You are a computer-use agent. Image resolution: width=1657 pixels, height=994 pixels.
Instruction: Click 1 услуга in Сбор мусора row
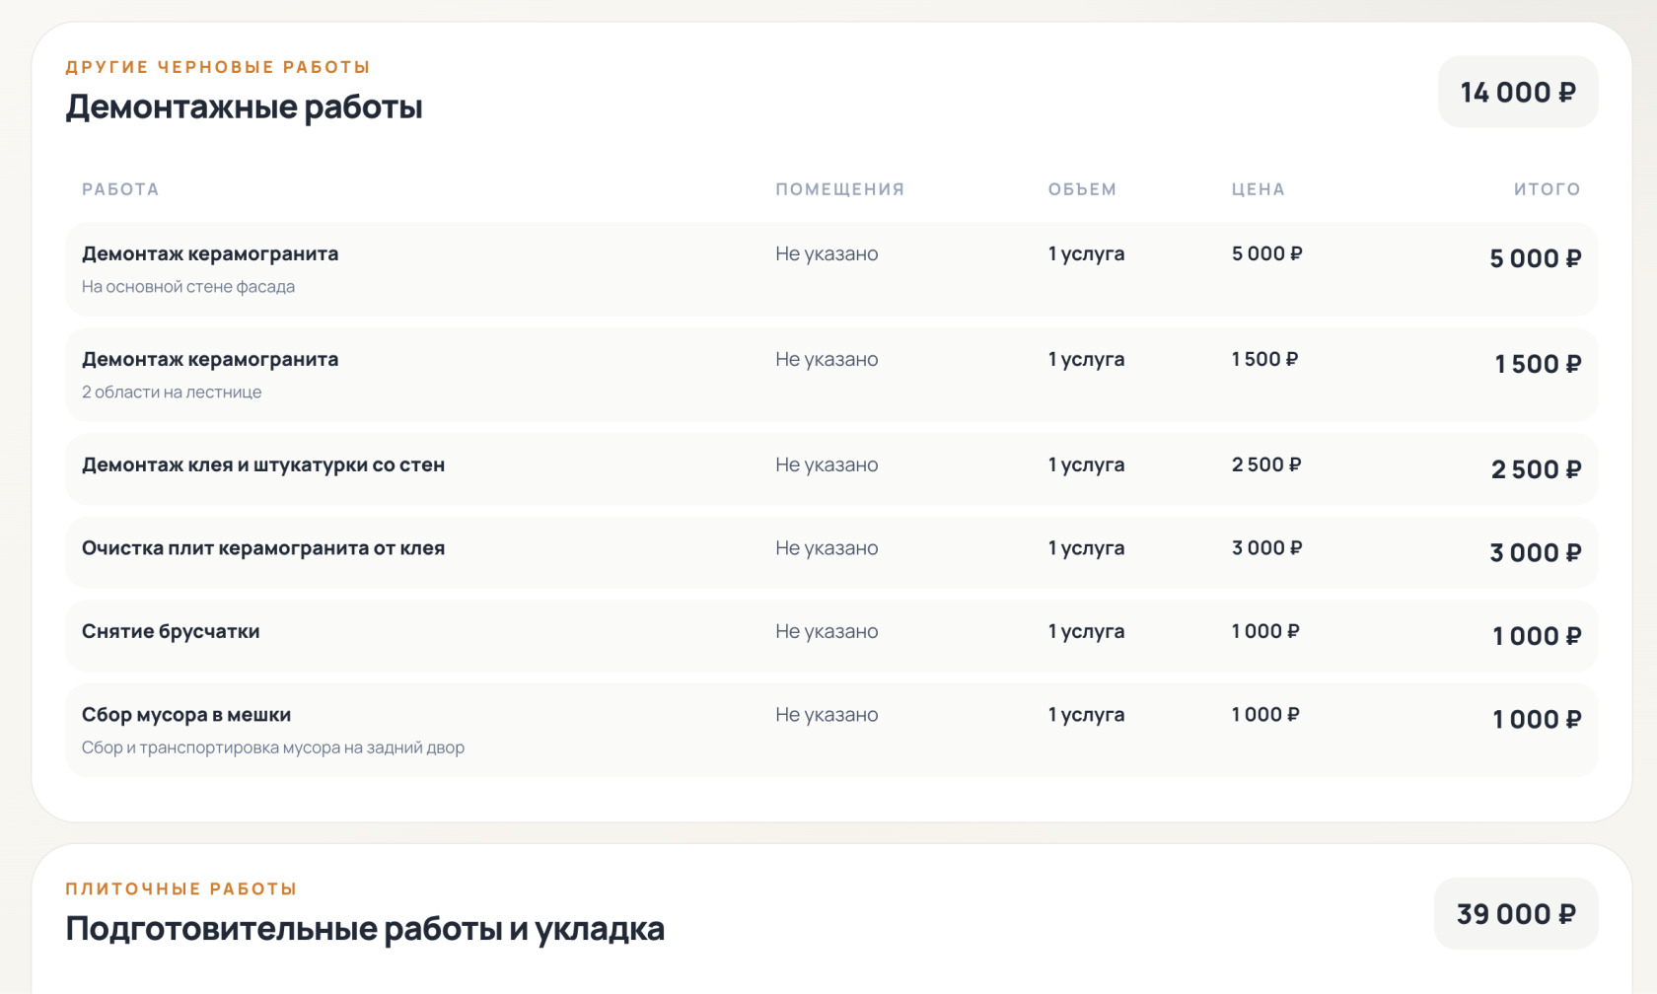(x=1086, y=715)
